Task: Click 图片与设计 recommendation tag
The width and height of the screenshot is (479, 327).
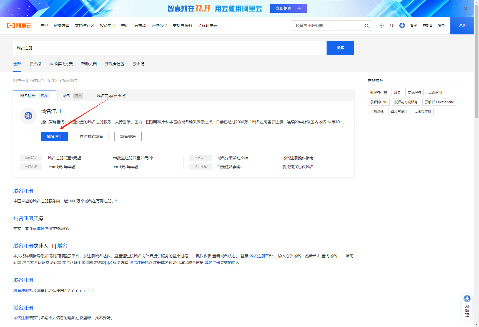Action: point(399,112)
